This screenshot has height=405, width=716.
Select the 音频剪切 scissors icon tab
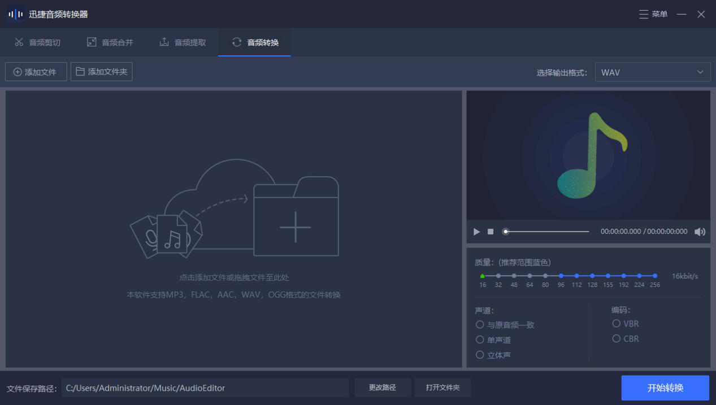coord(19,42)
